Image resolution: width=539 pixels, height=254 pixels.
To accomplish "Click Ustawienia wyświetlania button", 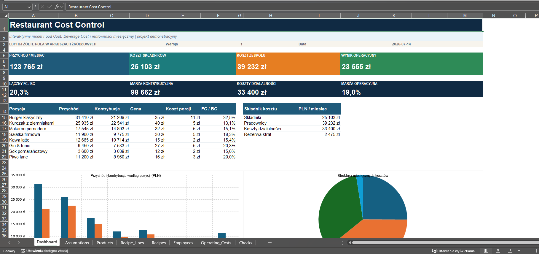I will 453,251.
